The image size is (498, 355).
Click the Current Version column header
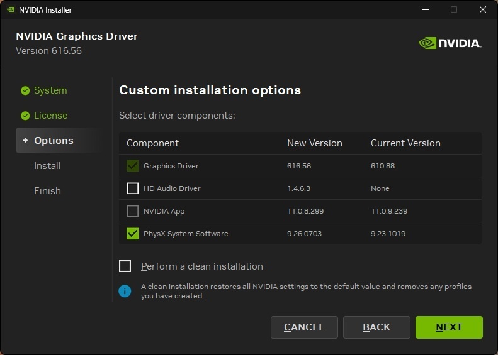[405, 143]
